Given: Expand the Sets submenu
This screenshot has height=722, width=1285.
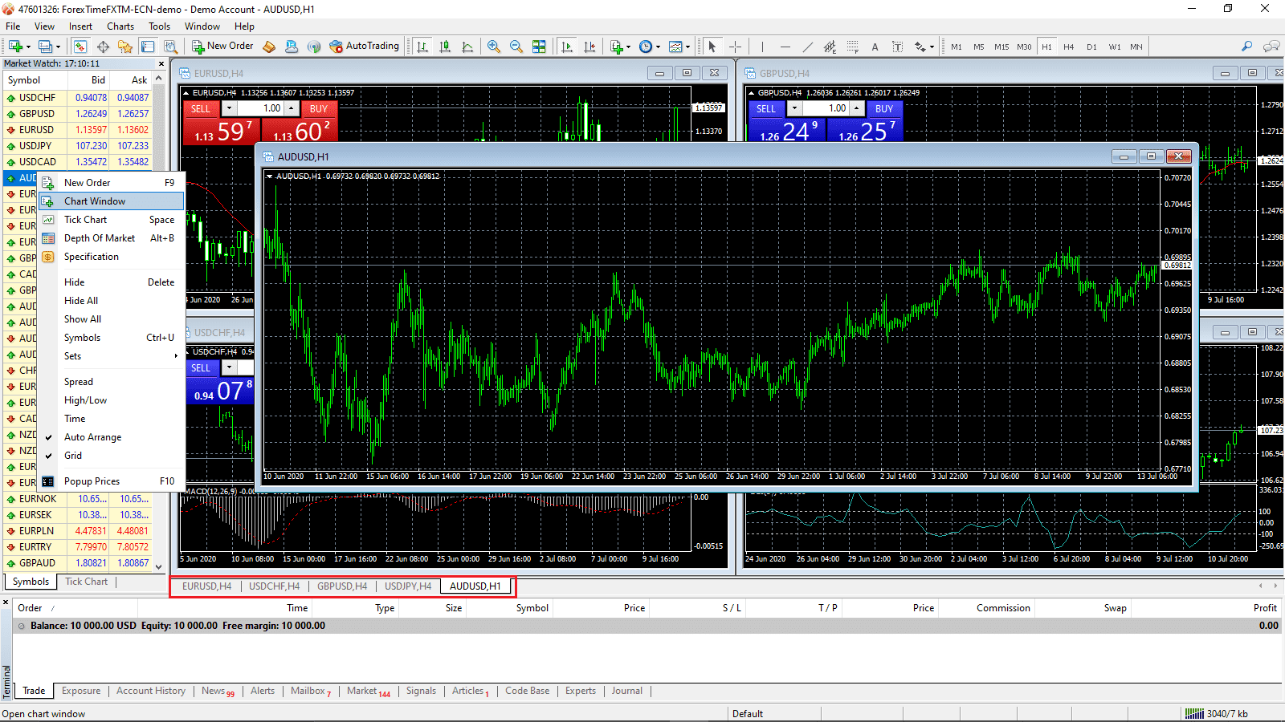Looking at the screenshot, I should click(x=72, y=355).
